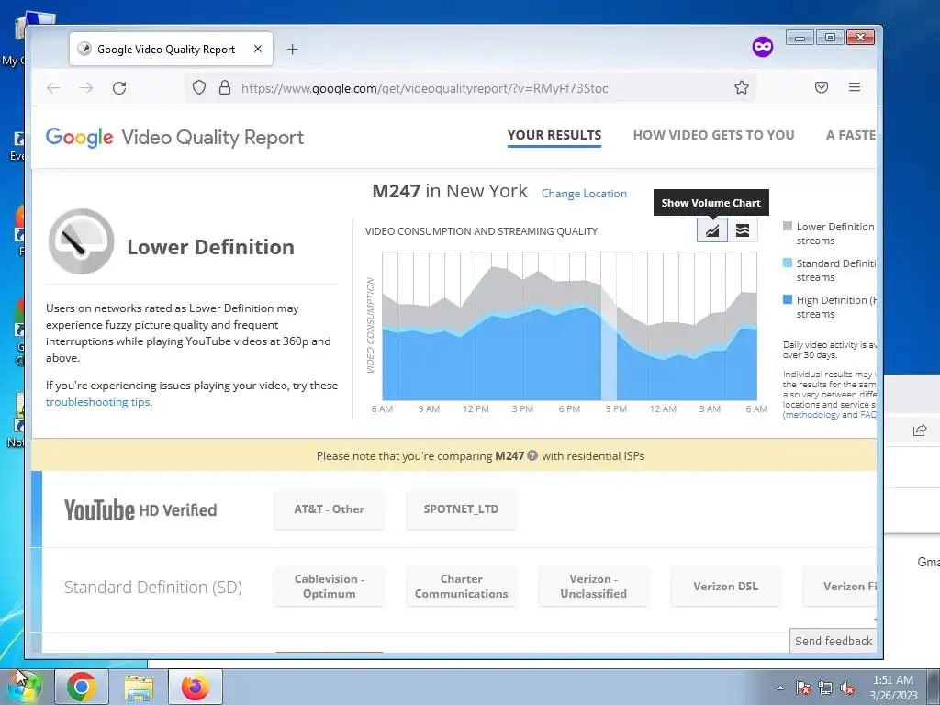Click the share icon in background window
This screenshot has height=705, width=940.
point(920,430)
